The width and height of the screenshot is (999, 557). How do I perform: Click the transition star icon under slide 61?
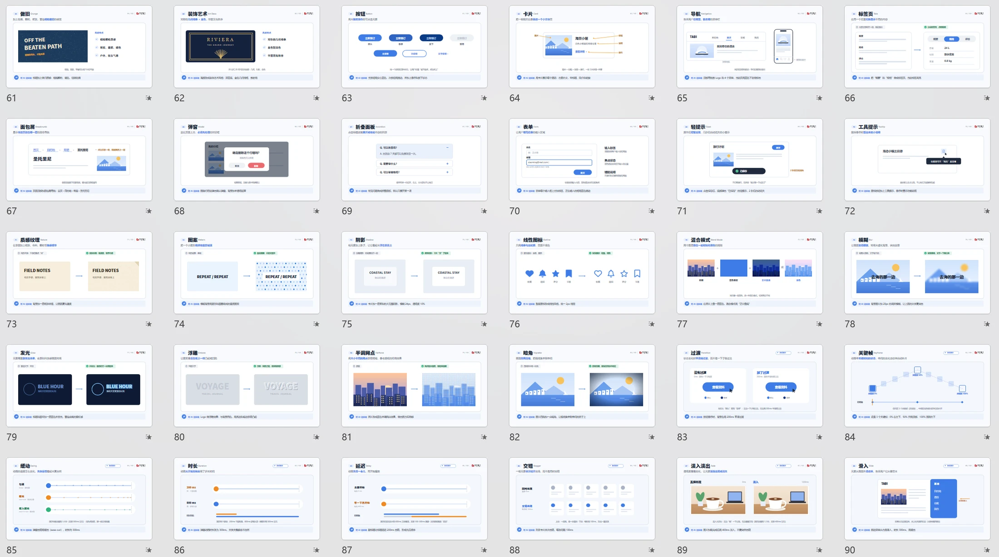tap(148, 98)
